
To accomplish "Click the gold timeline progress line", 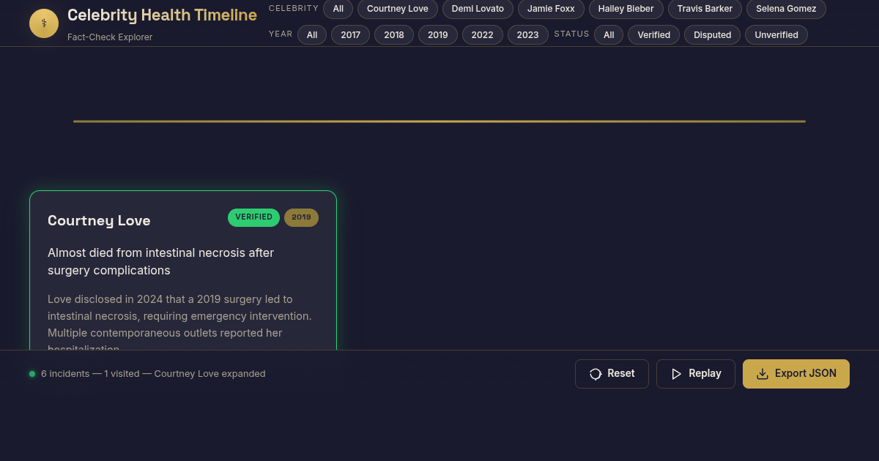I will [x=439, y=121].
